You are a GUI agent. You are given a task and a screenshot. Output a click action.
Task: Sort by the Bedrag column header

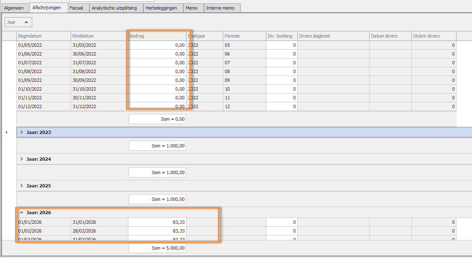[157, 36]
